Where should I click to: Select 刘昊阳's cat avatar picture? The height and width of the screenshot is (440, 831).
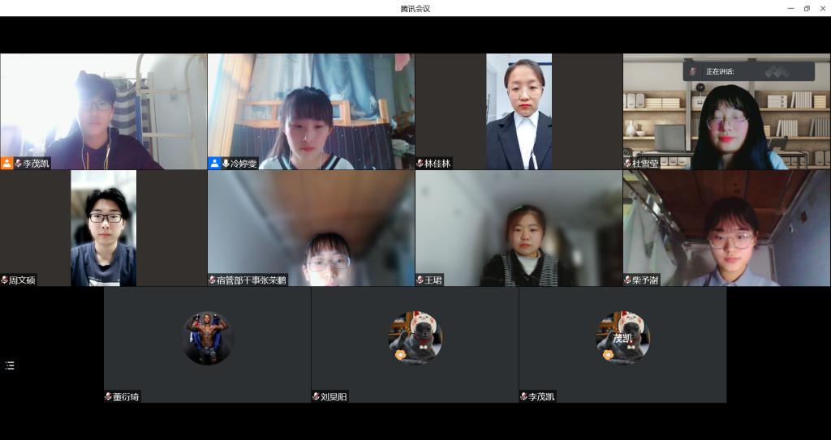(x=415, y=338)
